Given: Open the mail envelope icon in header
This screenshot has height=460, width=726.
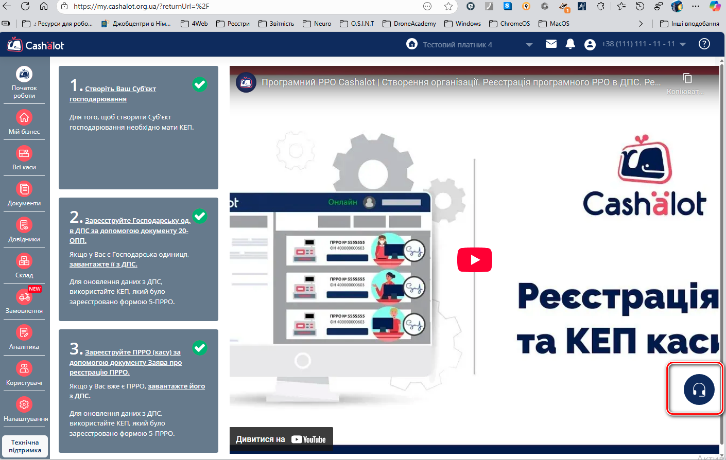Looking at the screenshot, I should [x=551, y=44].
